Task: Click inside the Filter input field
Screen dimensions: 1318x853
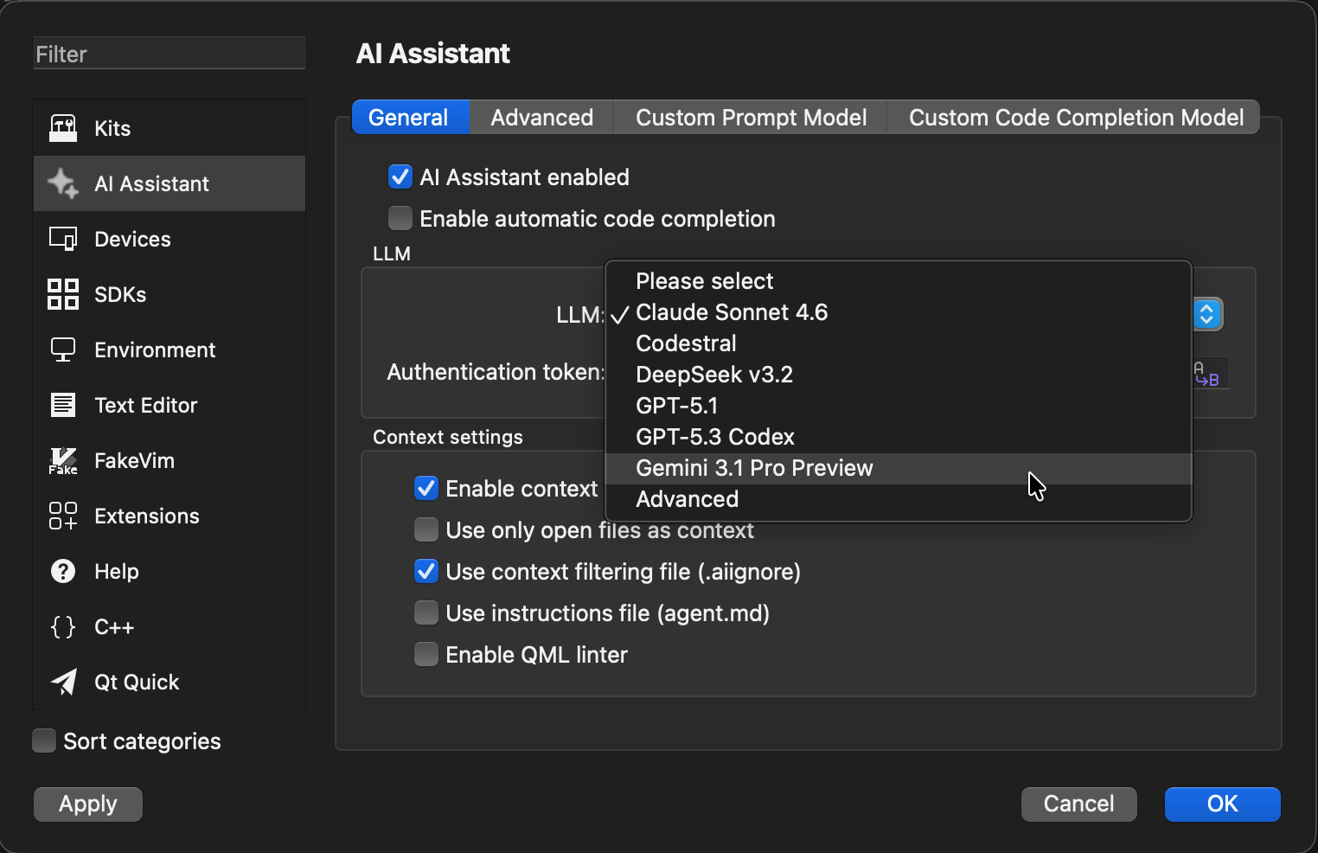Action: click(x=169, y=53)
